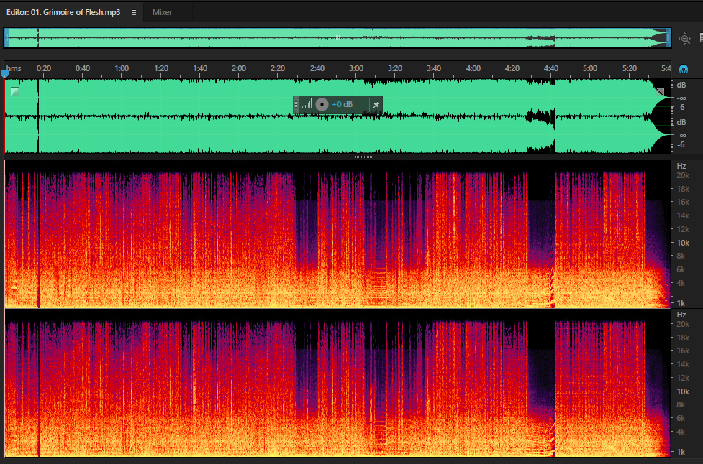Click the zoom out full magnifier icon
This screenshot has height=464, width=703.
tap(684, 39)
